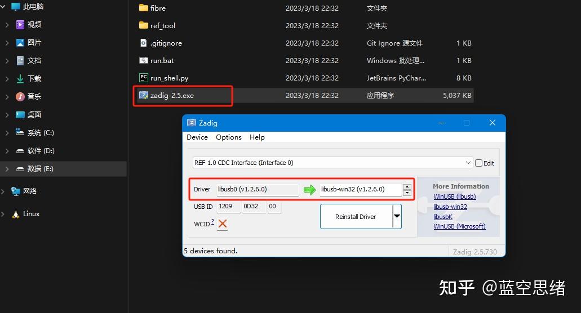The width and height of the screenshot is (581, 313).
Task: Click 'JetBrains PyChar...' type cell
Action: (x=396, y=78)
